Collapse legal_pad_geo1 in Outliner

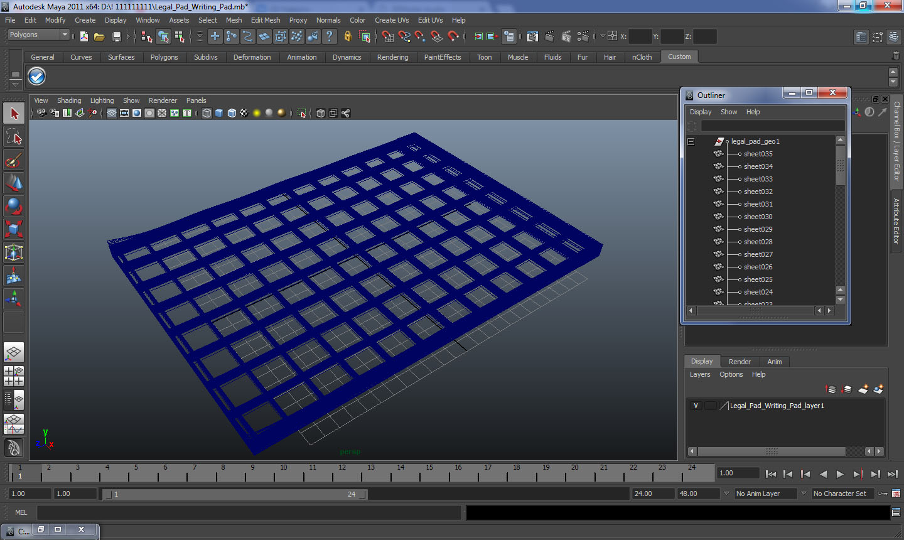[x=691, y=141]
